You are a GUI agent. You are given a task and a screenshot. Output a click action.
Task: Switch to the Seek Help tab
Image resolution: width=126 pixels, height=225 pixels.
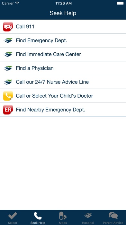pyautogui.click(x=38, y=218)
